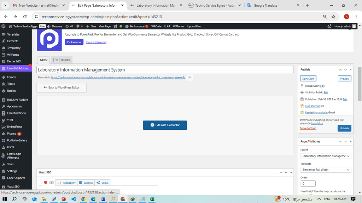Screen dimensions: 362x203
Task: Move Page Attributes panel down
Action: point(345,142)
